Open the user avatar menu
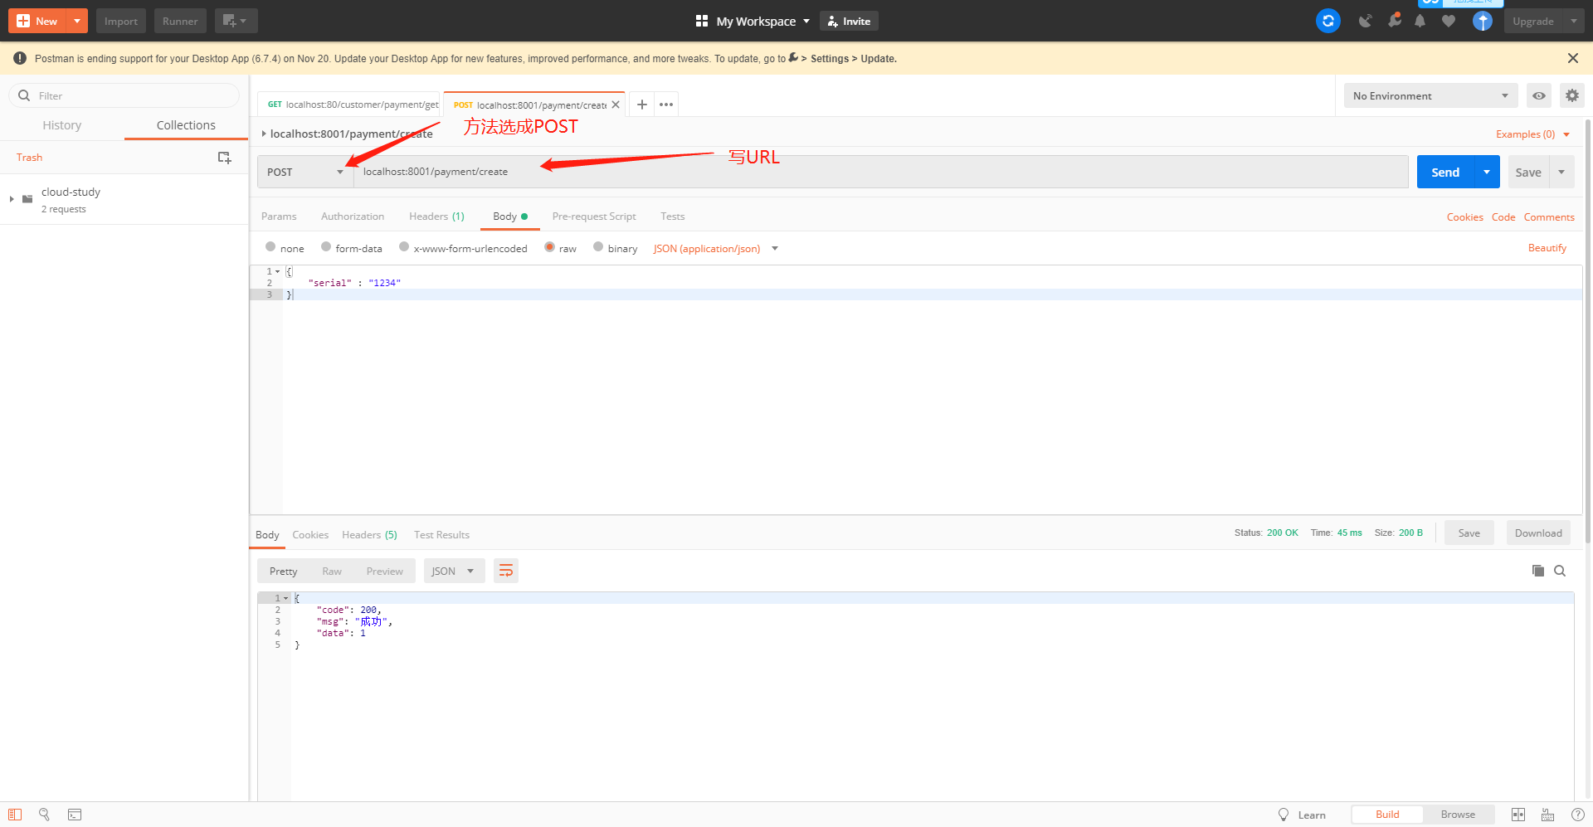The width and height of the screenshot is (1593, 827). [x=1483, y=21]
